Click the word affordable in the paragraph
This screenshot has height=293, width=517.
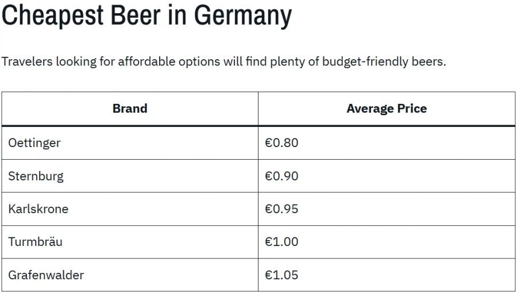click(x=146, y=61)
